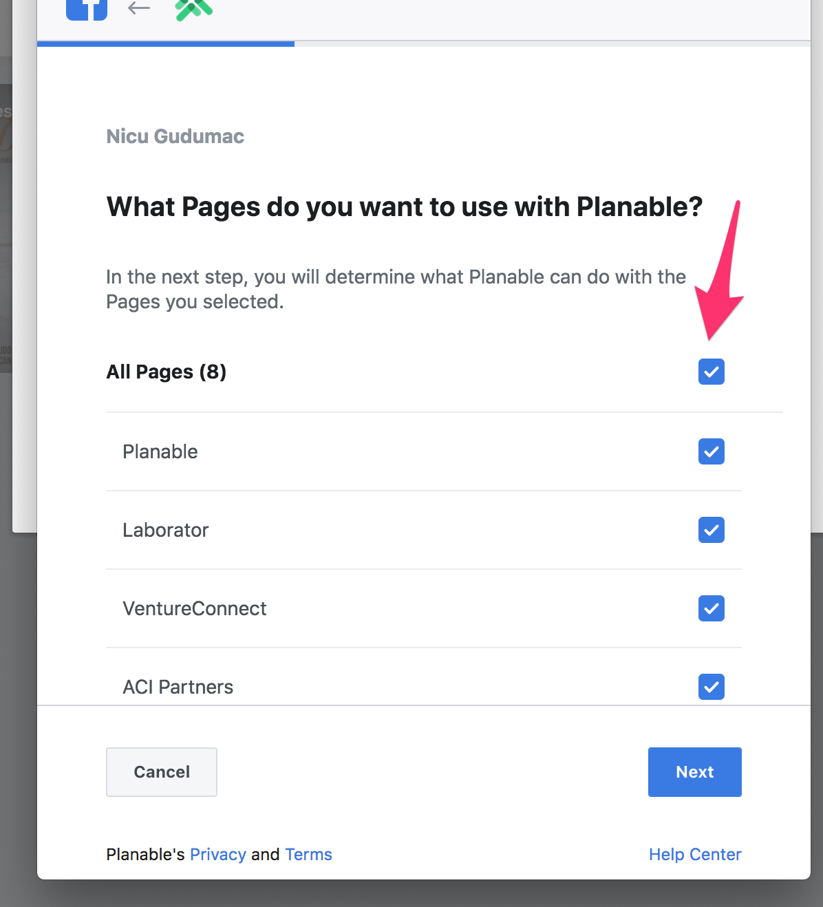Toggle the All Pages checkbox
Screen dimensions: 823x907
pyautogui.click(x=711, y=372)
